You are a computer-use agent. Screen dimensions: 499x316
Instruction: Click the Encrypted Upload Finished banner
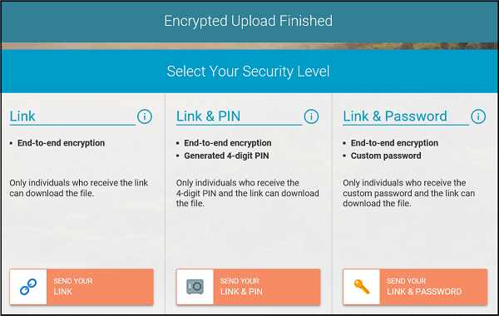coord(249,22)
